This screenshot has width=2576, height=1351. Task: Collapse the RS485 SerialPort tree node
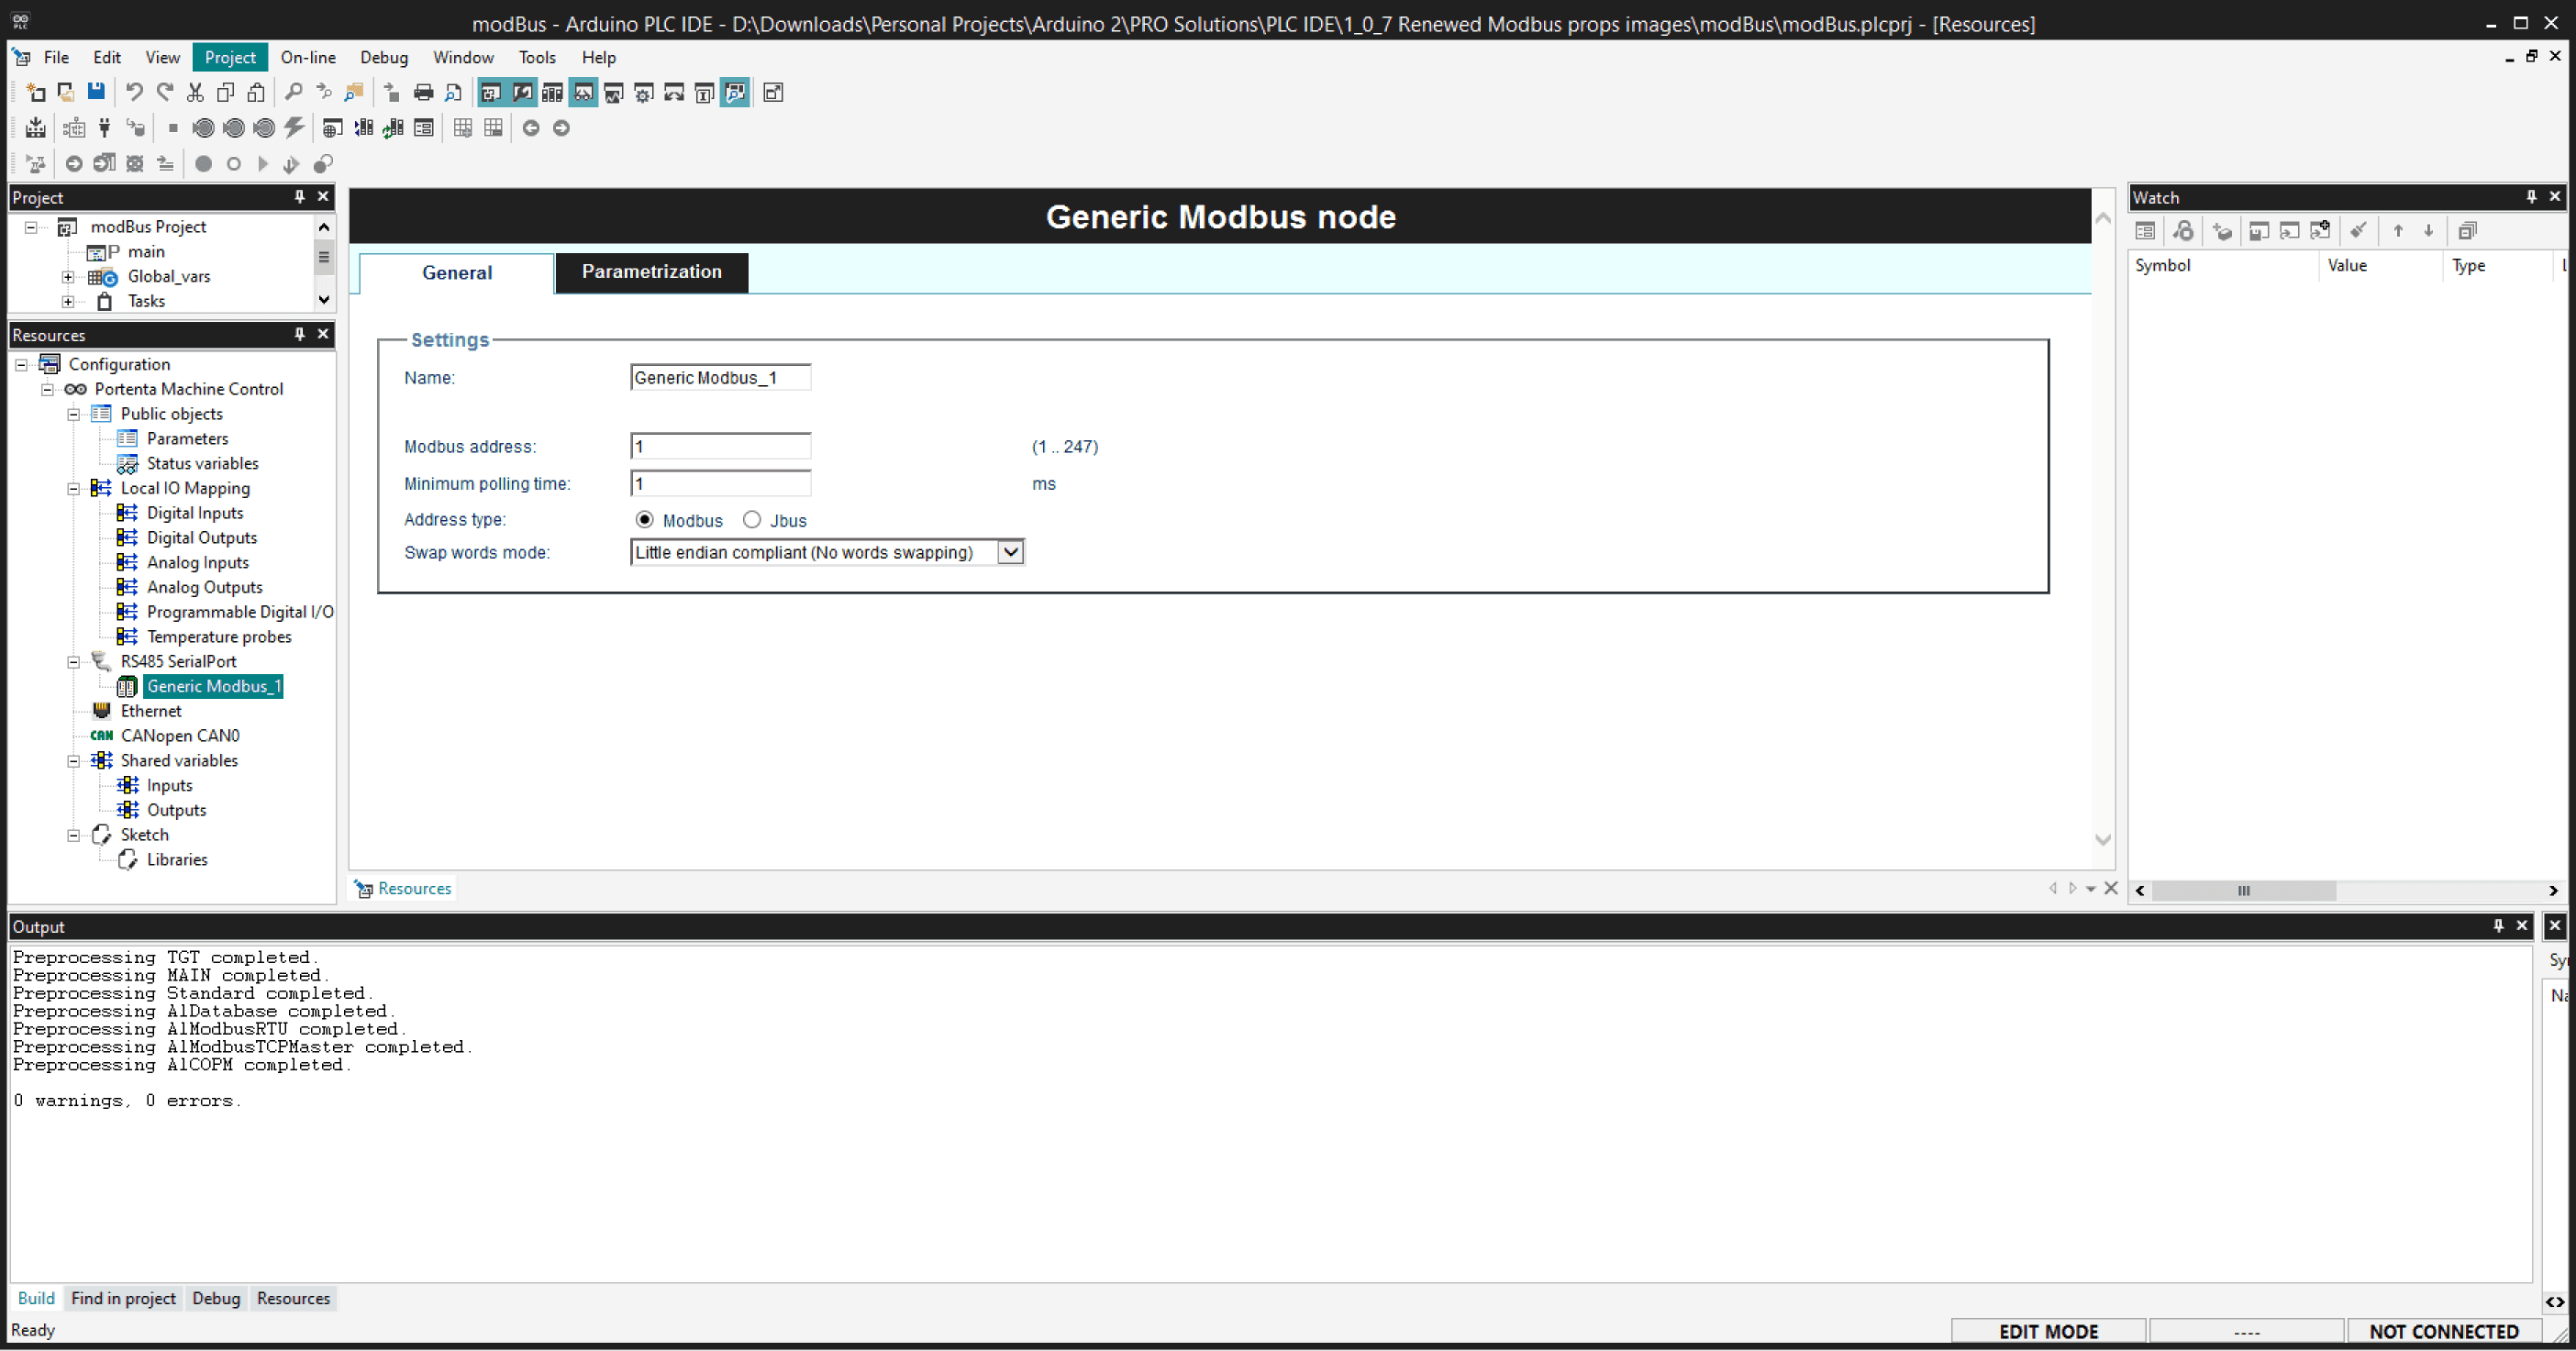73,661
